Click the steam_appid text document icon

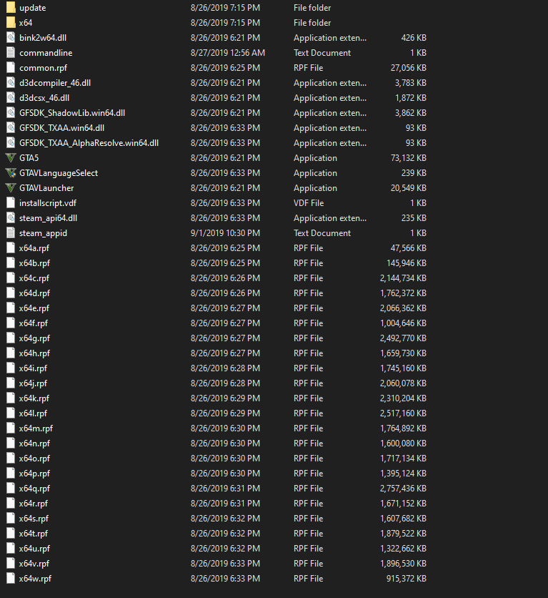tap(11, 233)
